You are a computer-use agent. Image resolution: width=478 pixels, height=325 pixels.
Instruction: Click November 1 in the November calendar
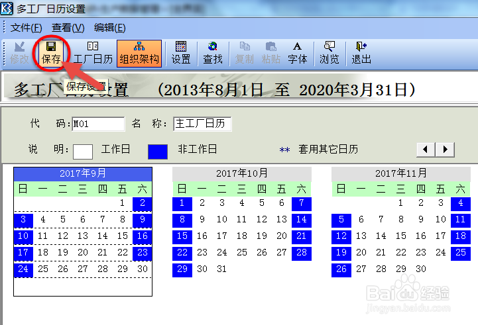point(401,203)
